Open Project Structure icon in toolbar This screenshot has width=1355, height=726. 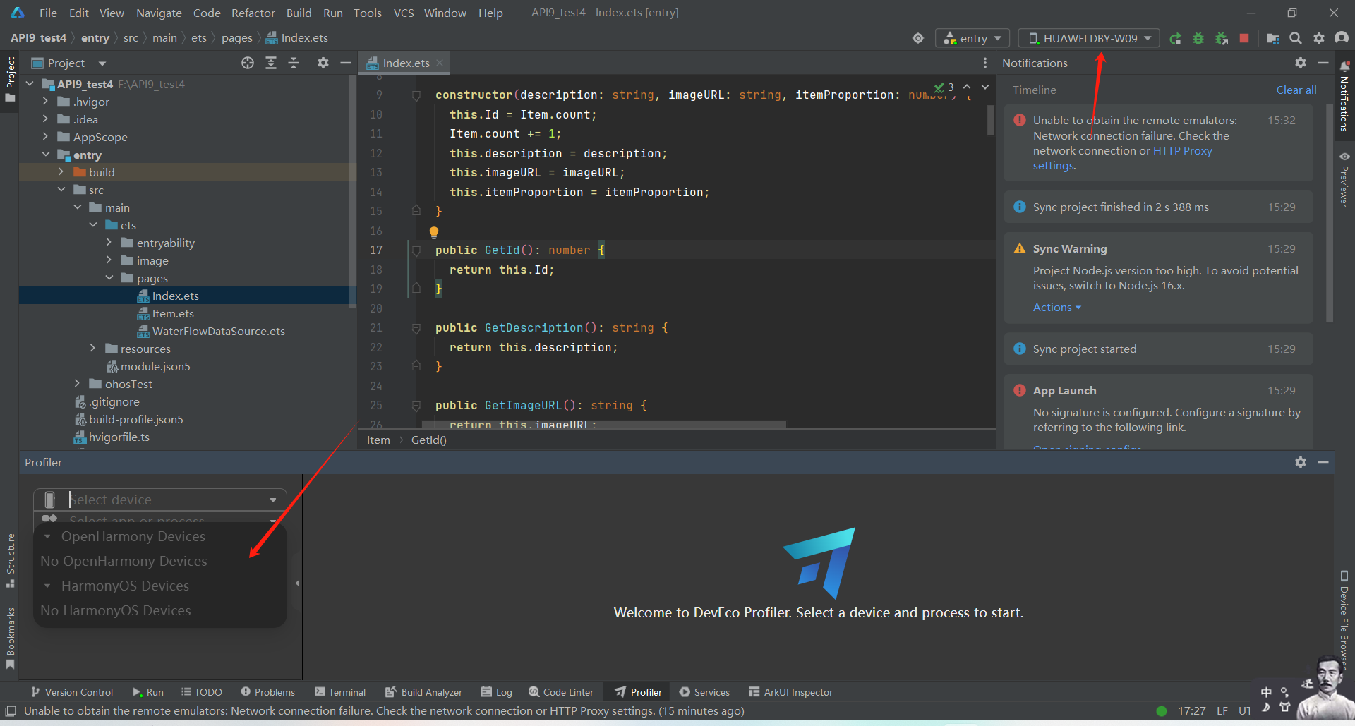point(1273,38)
